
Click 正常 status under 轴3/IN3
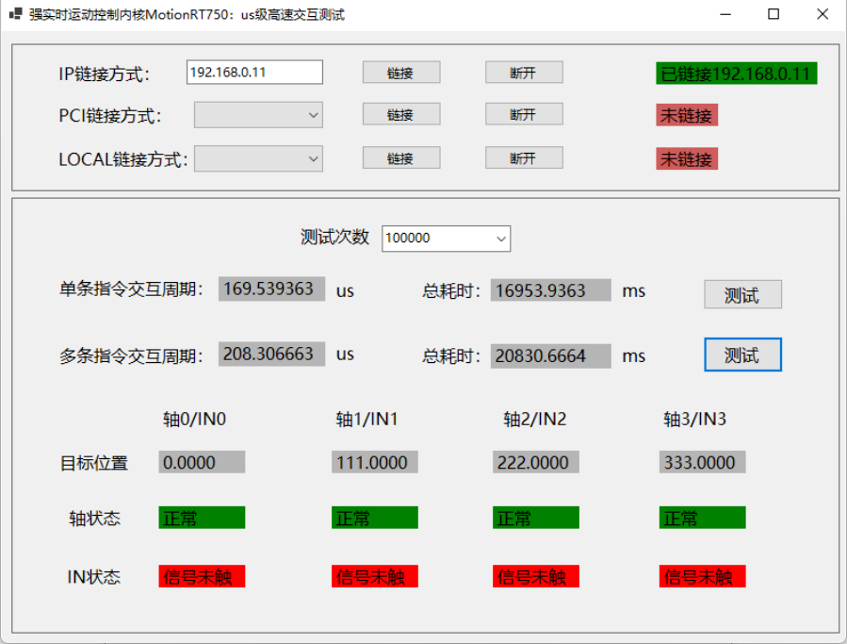tap(702, 518)
